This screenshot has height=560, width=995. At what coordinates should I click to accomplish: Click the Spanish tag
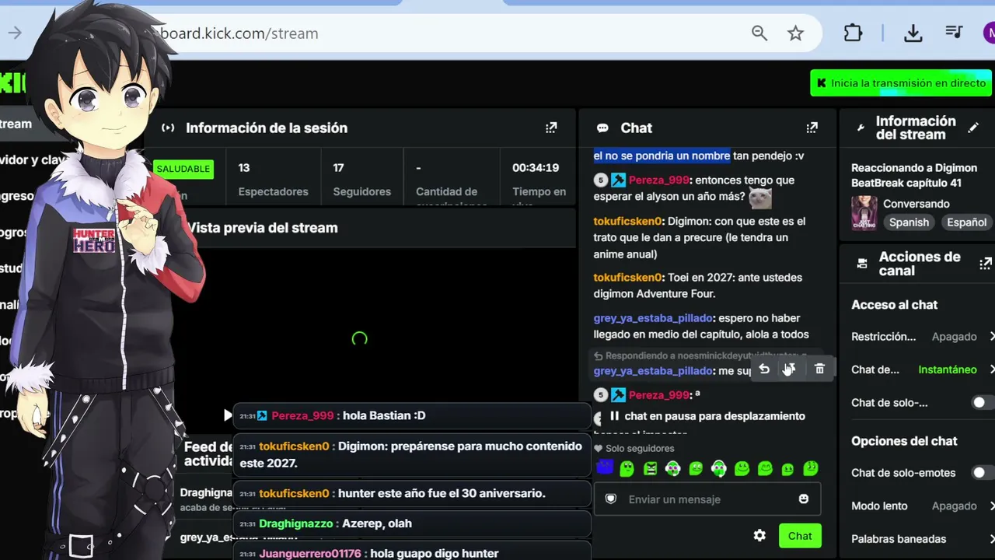909,222
